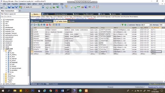Check the row checkbox for devin raymond faisal
Viewport: 165px width, 93px height.
coord(32,32)
